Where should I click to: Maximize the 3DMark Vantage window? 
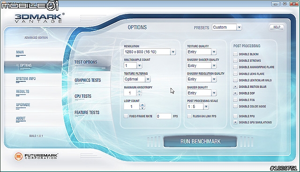coord(285,4)
